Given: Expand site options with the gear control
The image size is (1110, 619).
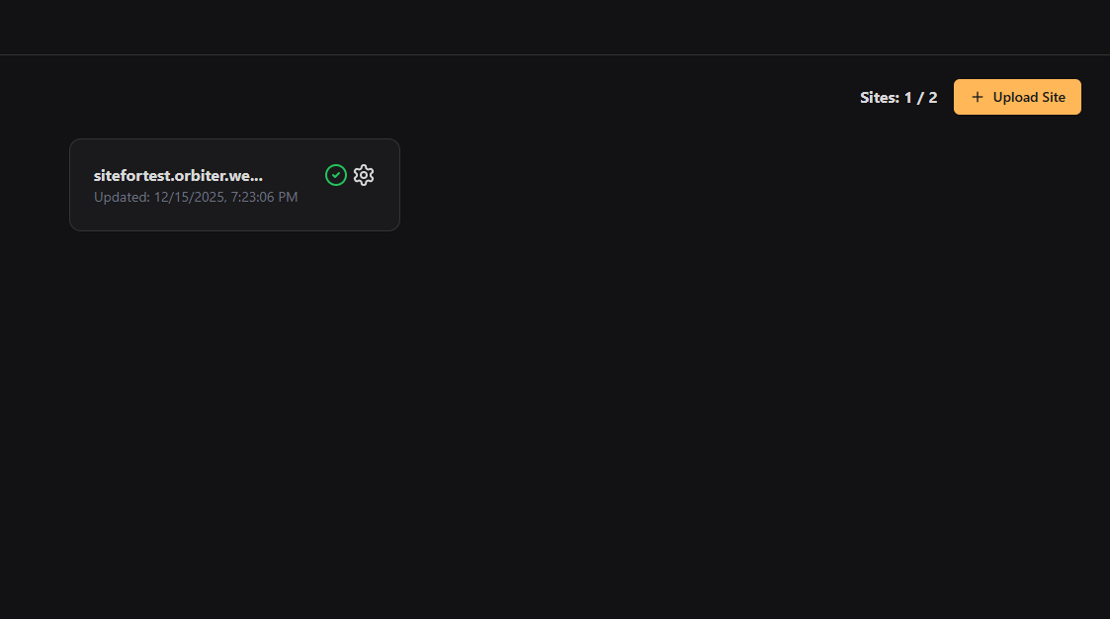Looking at the screenshot, I should pos(364,174).
